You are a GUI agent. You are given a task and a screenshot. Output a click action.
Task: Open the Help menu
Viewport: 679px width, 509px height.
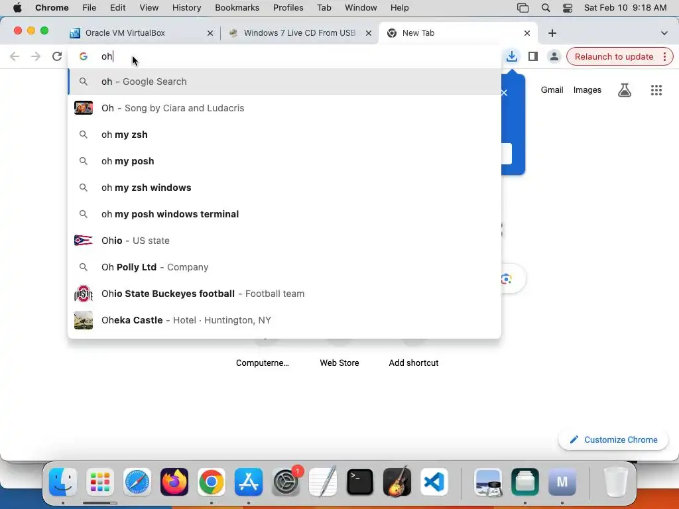(399, 8)
